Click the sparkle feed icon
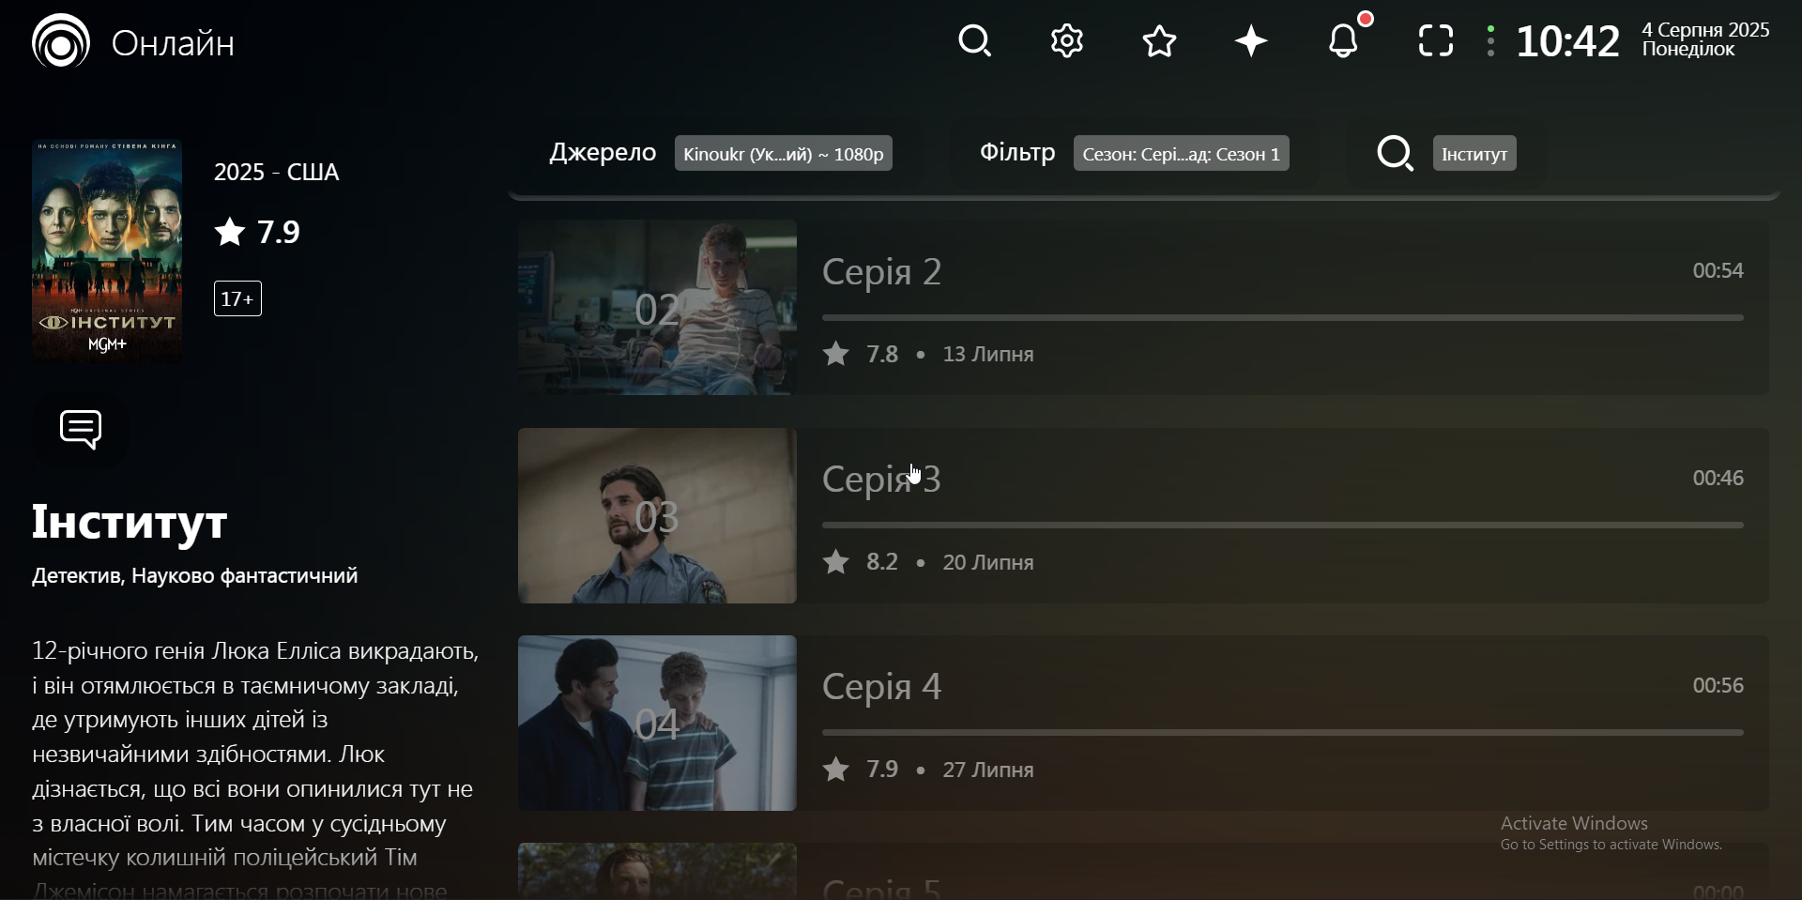Viewport: 1802px width, 900px height. coord(1252,42)
